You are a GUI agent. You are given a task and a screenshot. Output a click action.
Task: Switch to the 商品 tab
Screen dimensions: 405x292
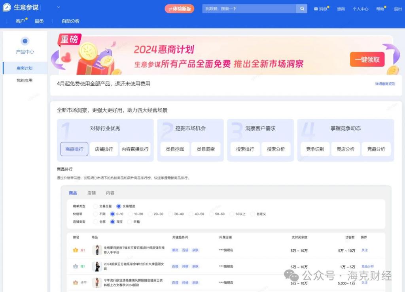click(x=73, y=193)
